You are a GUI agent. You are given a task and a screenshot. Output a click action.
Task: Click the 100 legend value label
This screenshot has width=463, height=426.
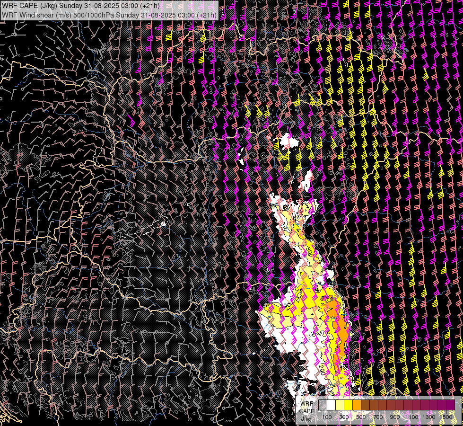click(x=327, y=417)
